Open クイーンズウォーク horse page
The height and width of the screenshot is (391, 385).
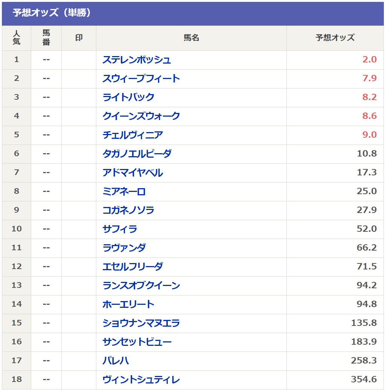point(141,116)
